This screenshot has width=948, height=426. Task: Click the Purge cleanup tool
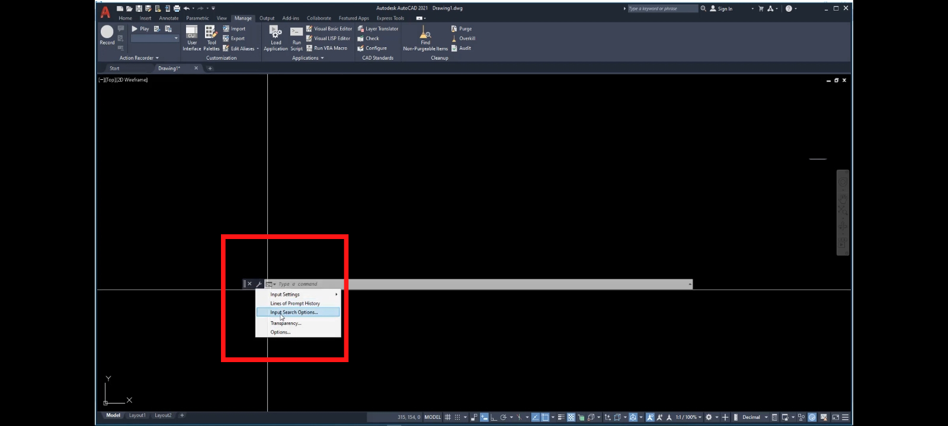[x=461, y=28]
